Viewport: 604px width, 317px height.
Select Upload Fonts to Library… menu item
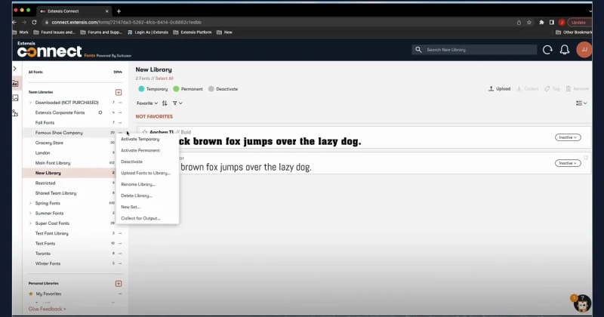[146, 173]
